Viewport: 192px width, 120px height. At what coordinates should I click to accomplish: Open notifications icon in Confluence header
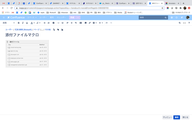point(182,18)
